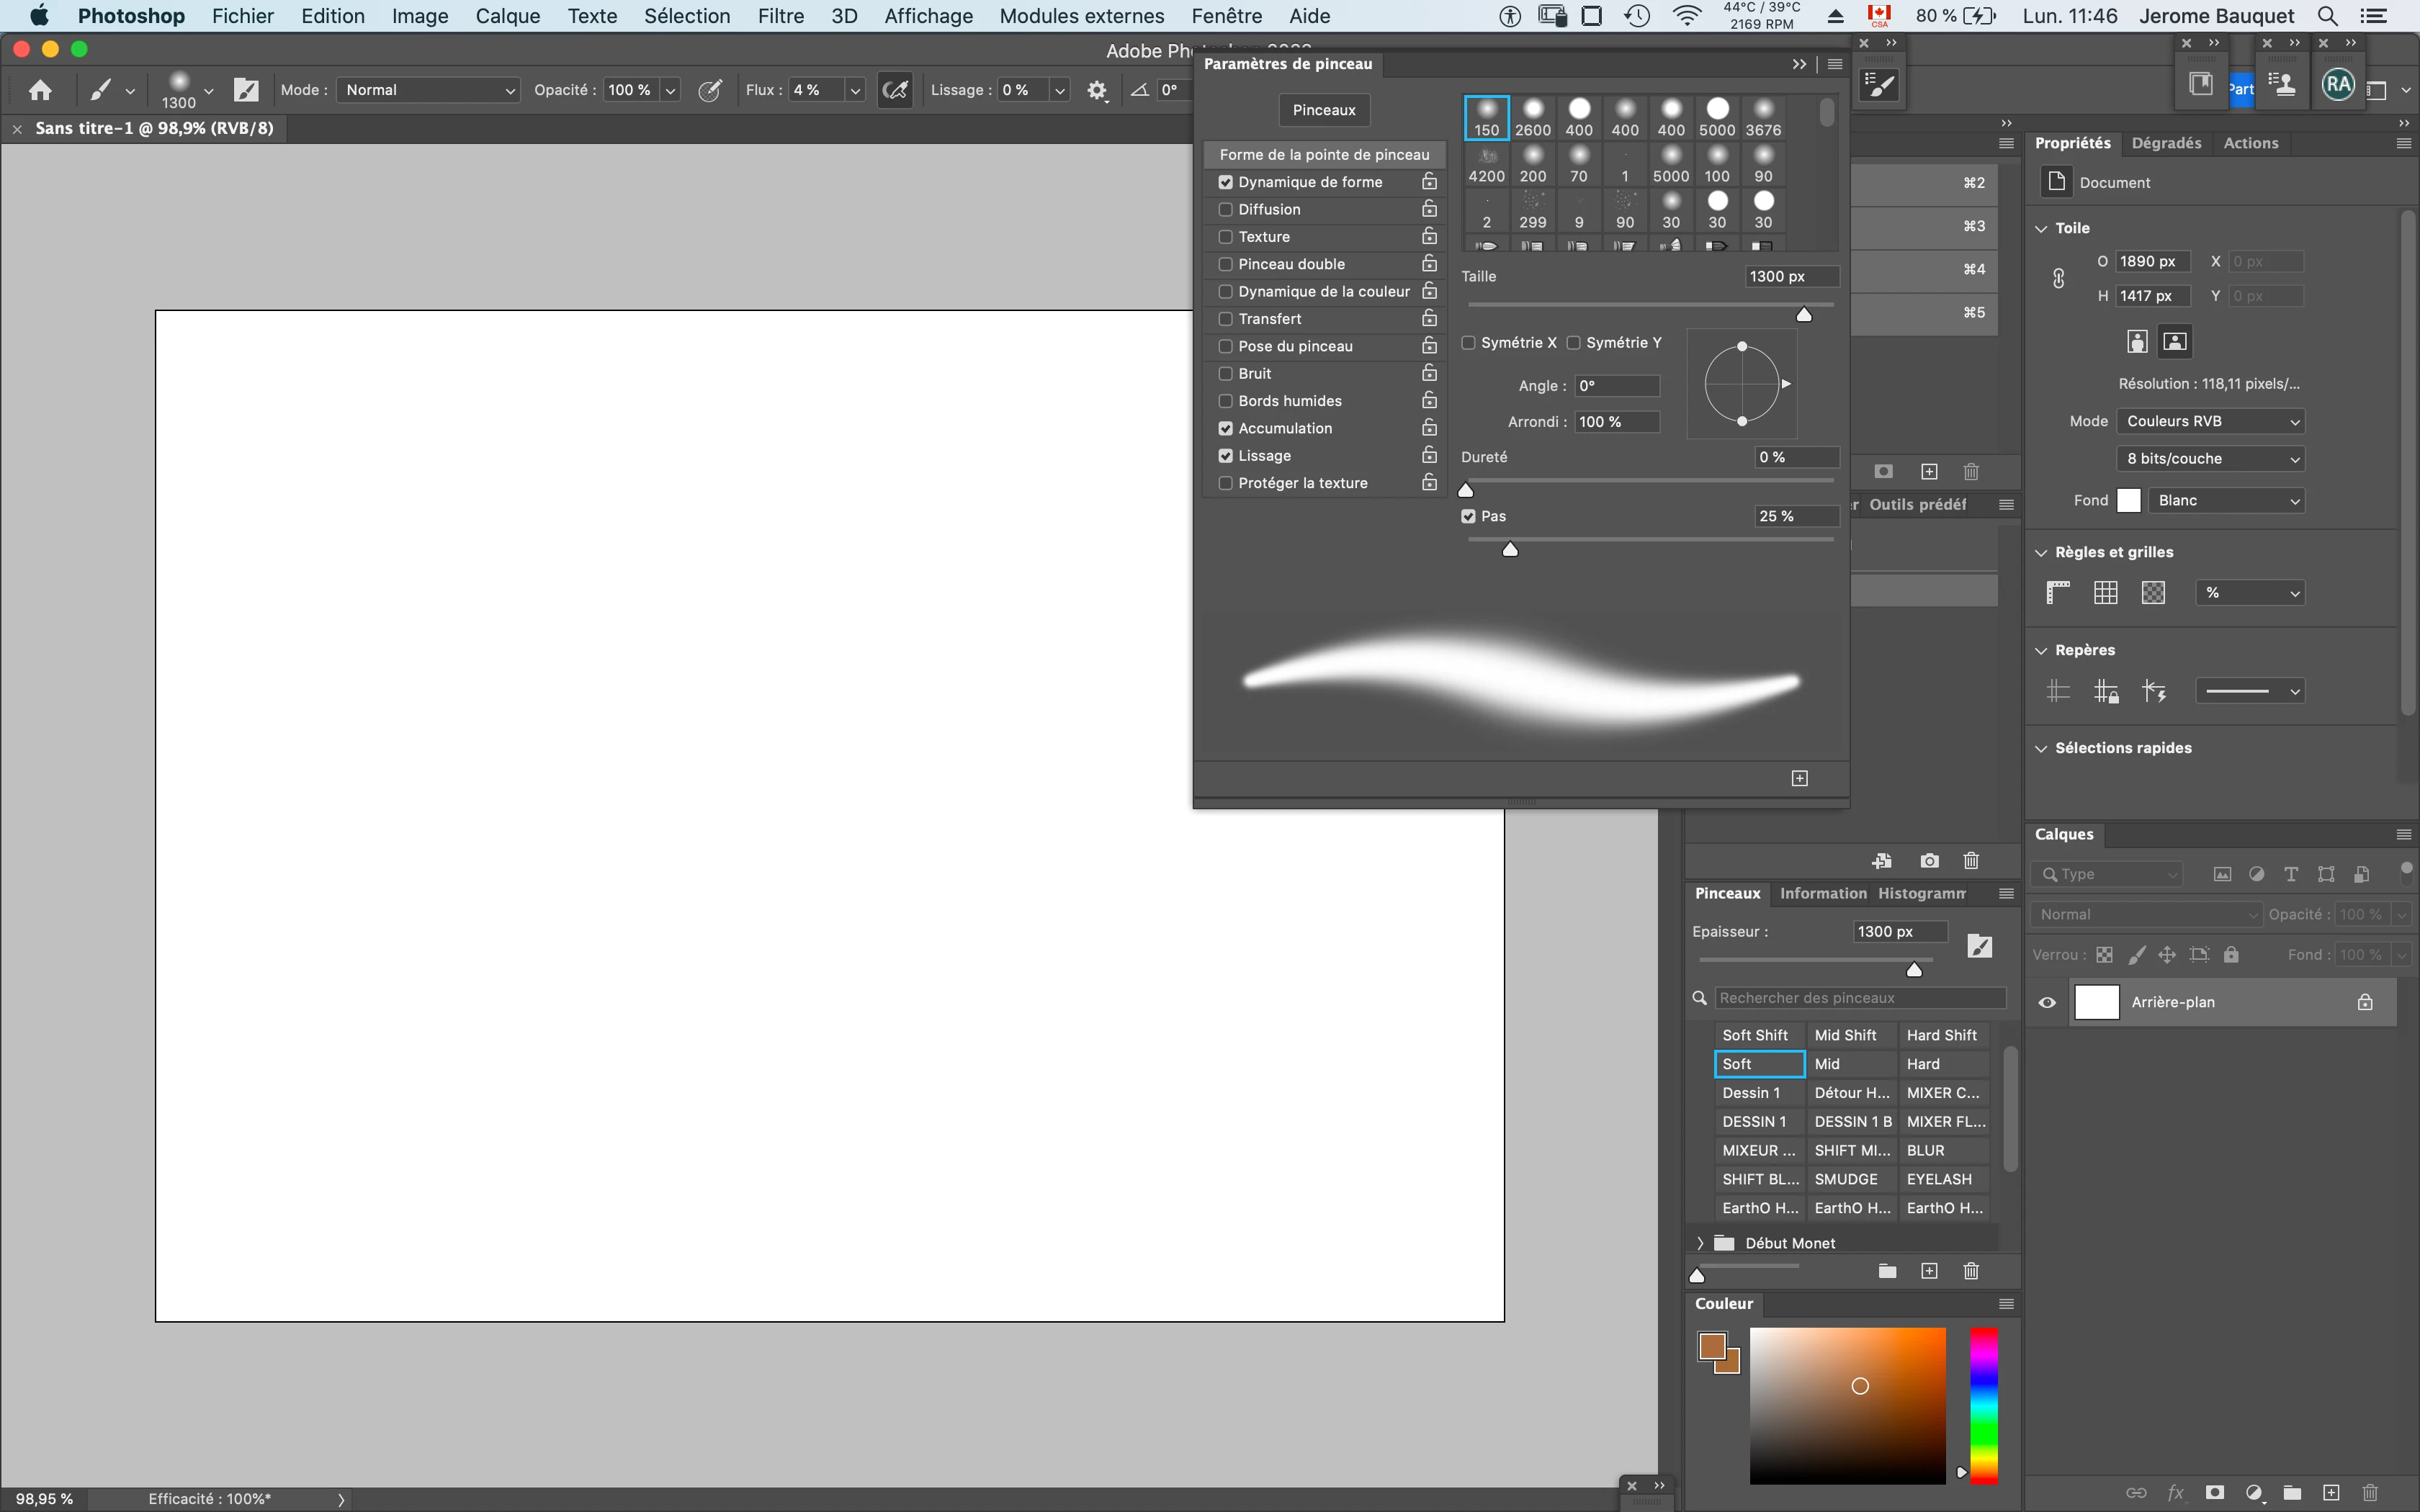Open the Mode Normal dropdown

point(428,90)
